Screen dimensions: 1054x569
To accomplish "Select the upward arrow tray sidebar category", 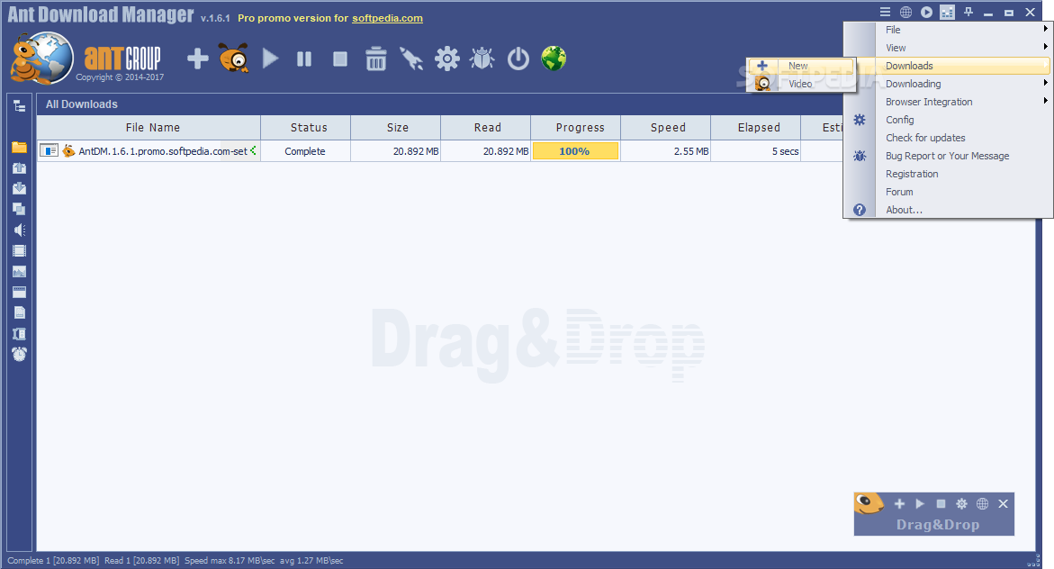I will [x=20, y=168].
